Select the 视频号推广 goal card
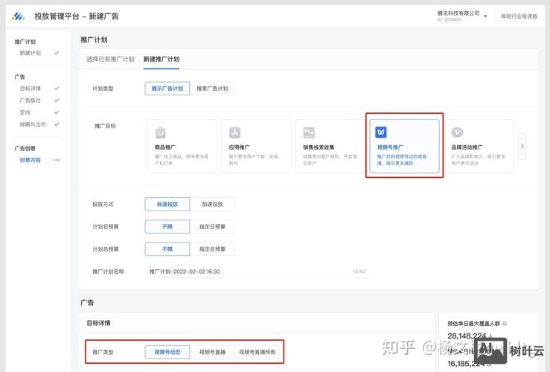550x372 pixels. pyautogui.click(x=404, y=147)
